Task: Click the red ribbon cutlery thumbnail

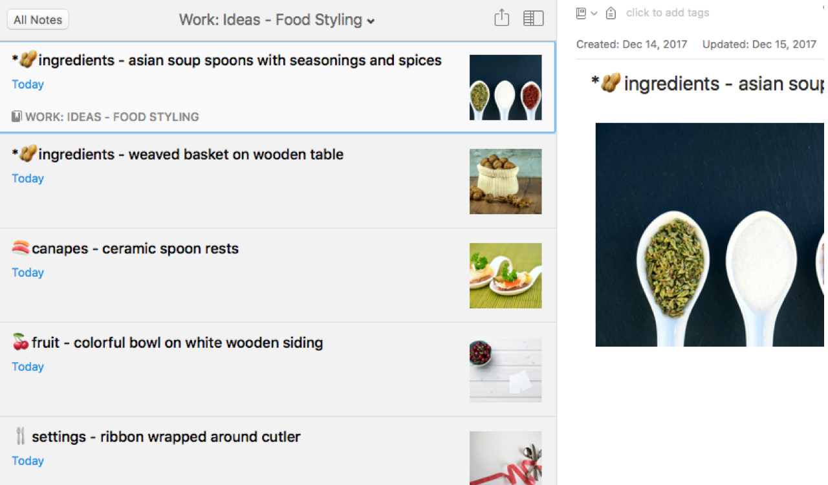Action: 505,458
